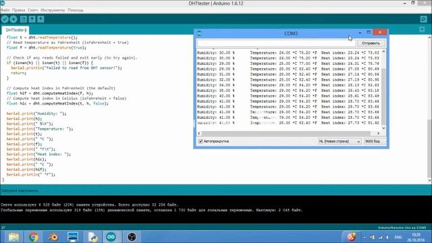Click the serial row 'Humidity: 32.00 %'
432x243 pixels.
288,80
